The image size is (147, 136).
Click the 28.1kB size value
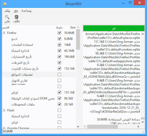[69, 104]
